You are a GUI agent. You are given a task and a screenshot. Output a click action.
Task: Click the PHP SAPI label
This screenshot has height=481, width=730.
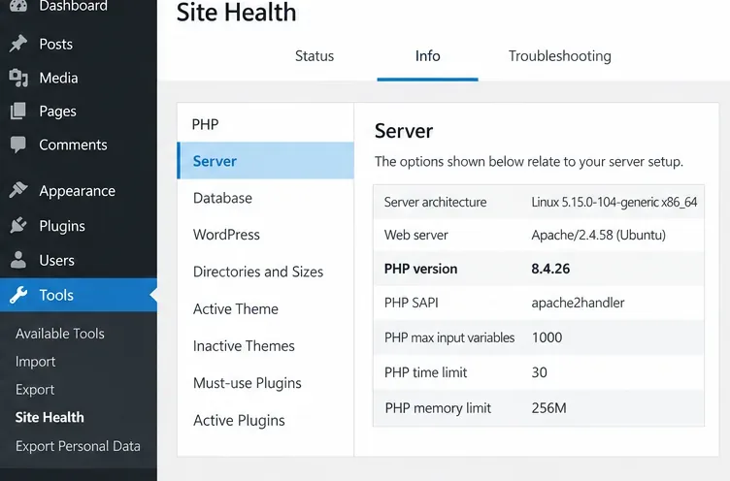(411, 303)
